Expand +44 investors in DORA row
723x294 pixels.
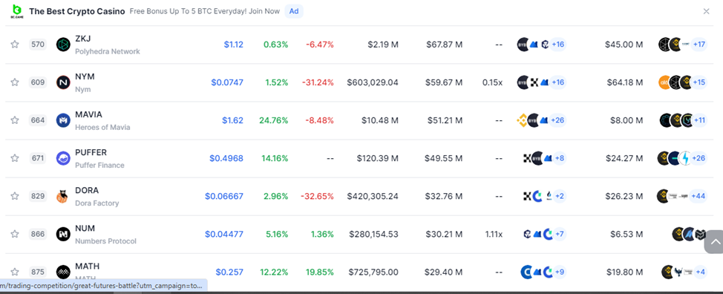pyautogui.click(x=699, y=196)
